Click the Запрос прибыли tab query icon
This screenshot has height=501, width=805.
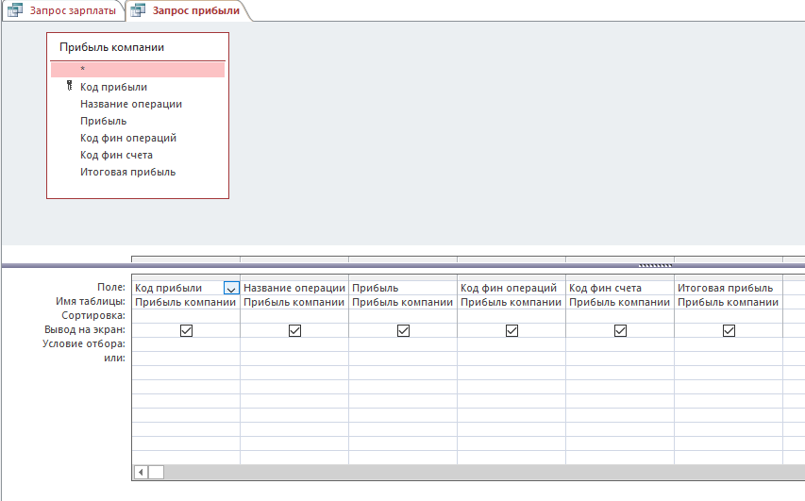coord(138,10)
